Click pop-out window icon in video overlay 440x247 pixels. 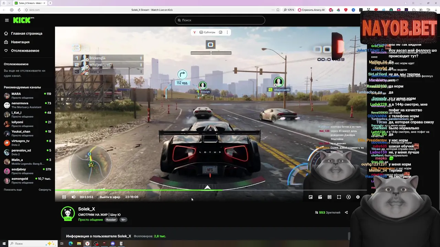[221, 32]
